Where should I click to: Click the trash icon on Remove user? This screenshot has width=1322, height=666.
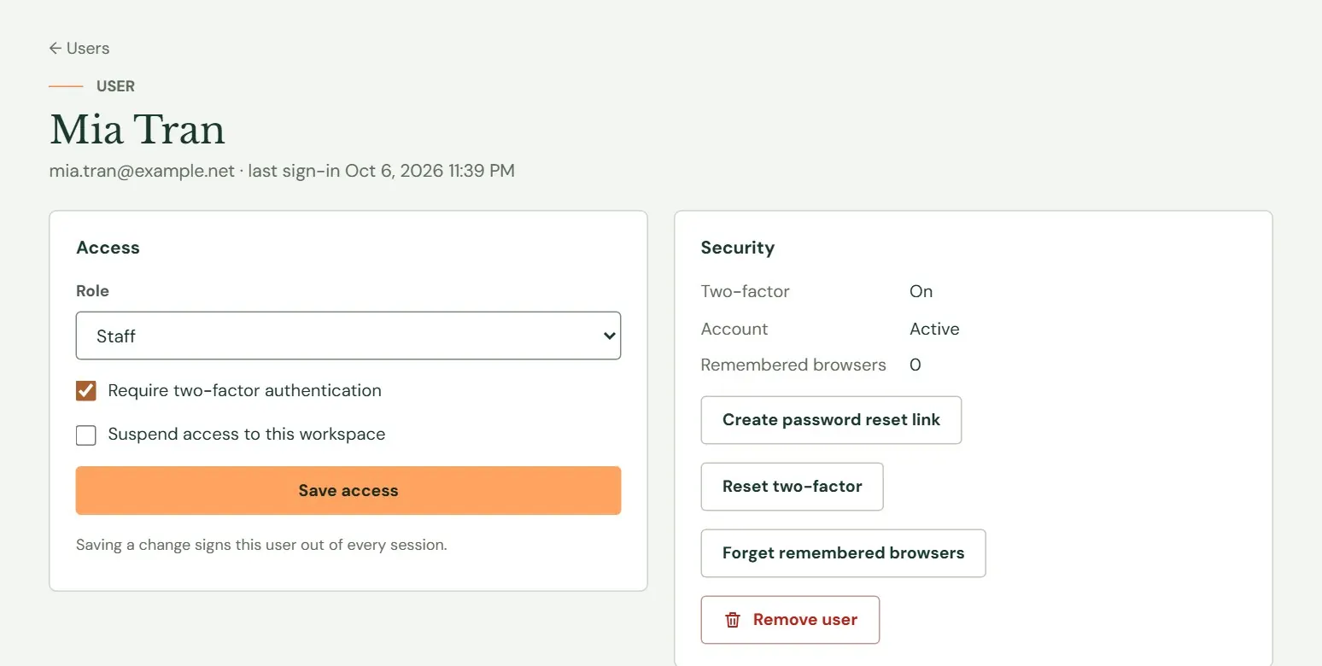pyautogui.click(x=732, y=620)
